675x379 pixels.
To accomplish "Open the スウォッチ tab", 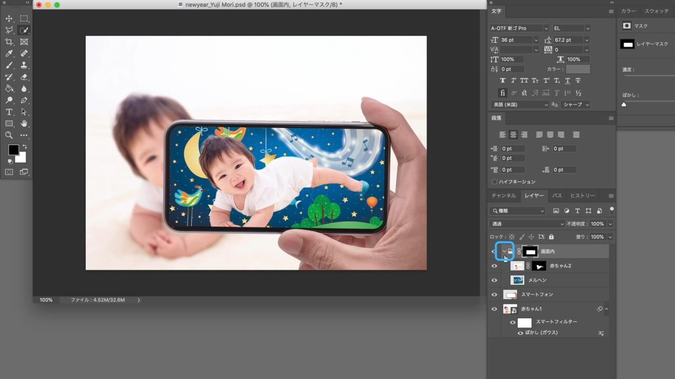I will coord(656,11).
